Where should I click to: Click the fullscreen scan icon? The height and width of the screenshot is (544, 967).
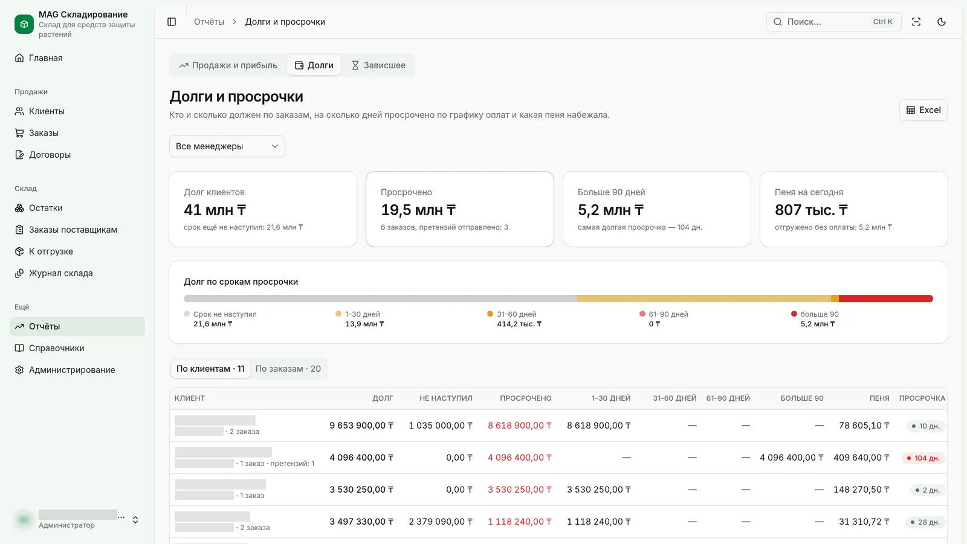[x=916, y=22]
